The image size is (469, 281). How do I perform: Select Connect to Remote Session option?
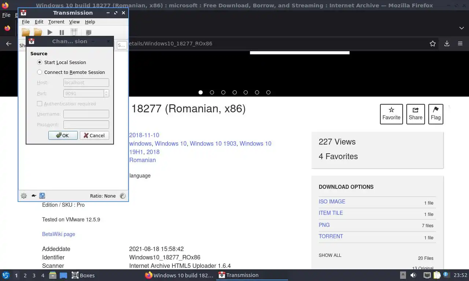(x=40, y=72)
